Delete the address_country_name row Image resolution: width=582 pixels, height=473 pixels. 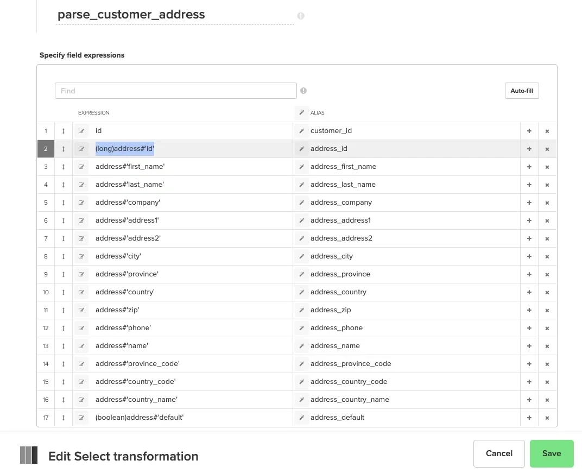point(547,399)
